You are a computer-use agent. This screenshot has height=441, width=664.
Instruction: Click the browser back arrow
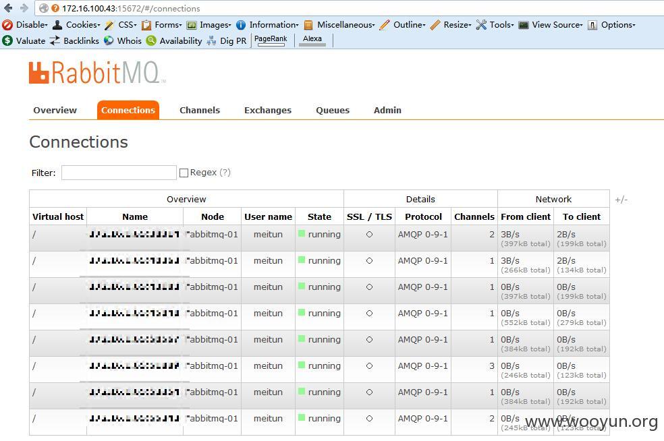click(8, 8)
